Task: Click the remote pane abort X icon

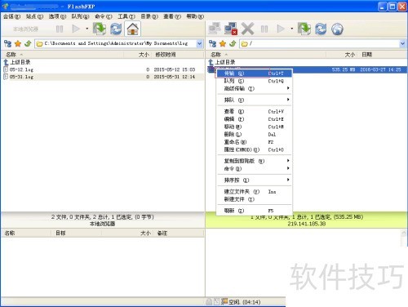Action: [x=247, y=29]
